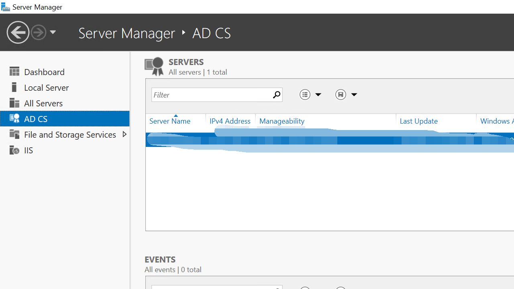Click the save query disk icon
Image resolution: width=514 pixels, height=289 pixels.
[x=341, y=95]
